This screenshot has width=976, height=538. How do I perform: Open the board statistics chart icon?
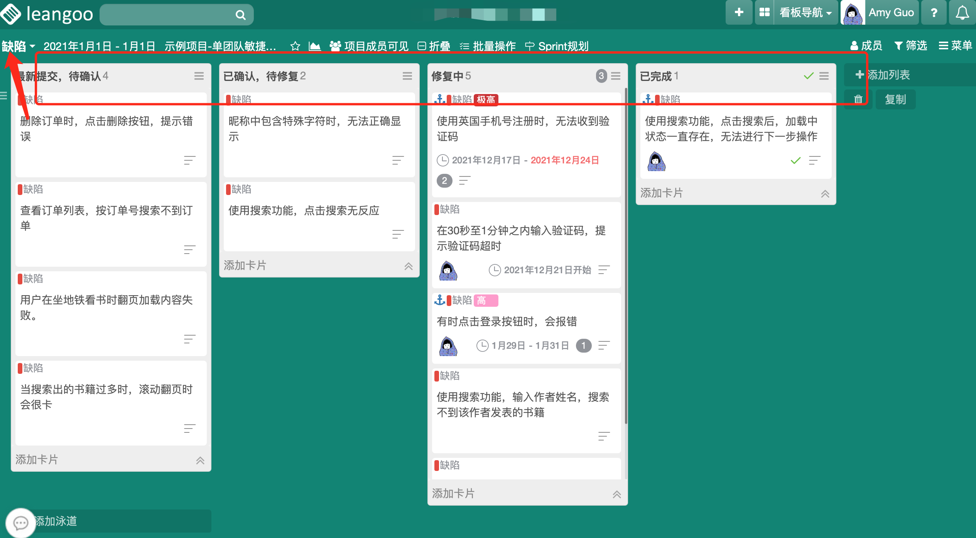tap(315, 46)
